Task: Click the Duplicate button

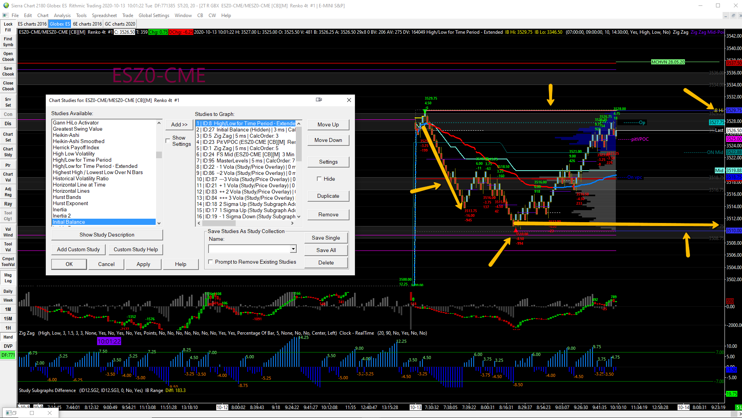Action: coord(328,196)
